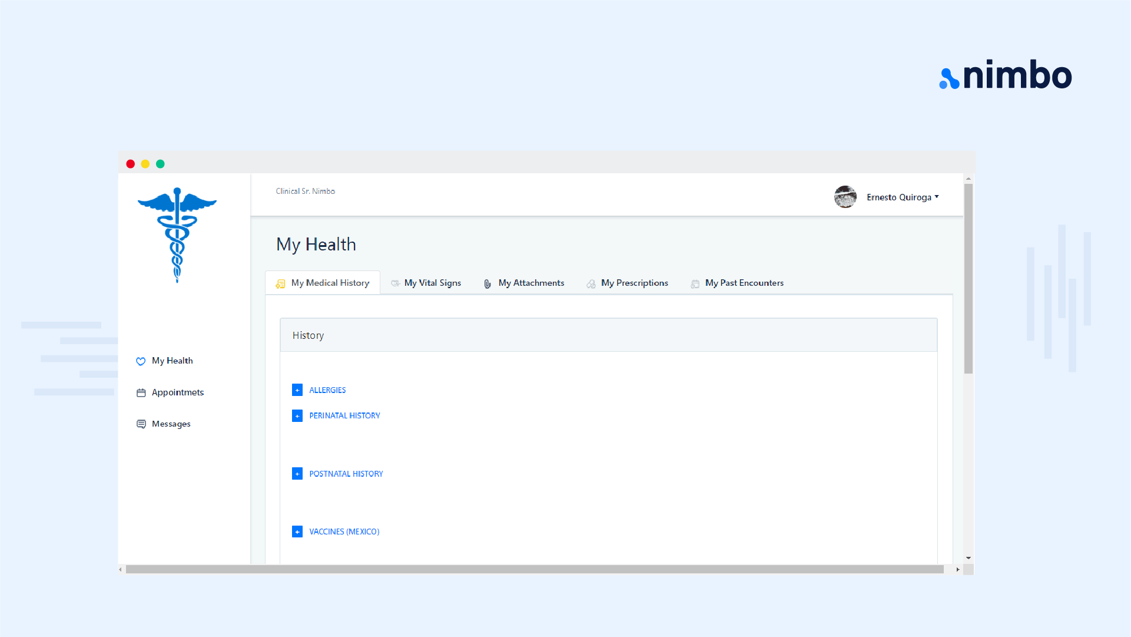The image size is (1131, 637).
Task: Click the My Past Encounters calendar icon
Action: [x=695, y=284]
